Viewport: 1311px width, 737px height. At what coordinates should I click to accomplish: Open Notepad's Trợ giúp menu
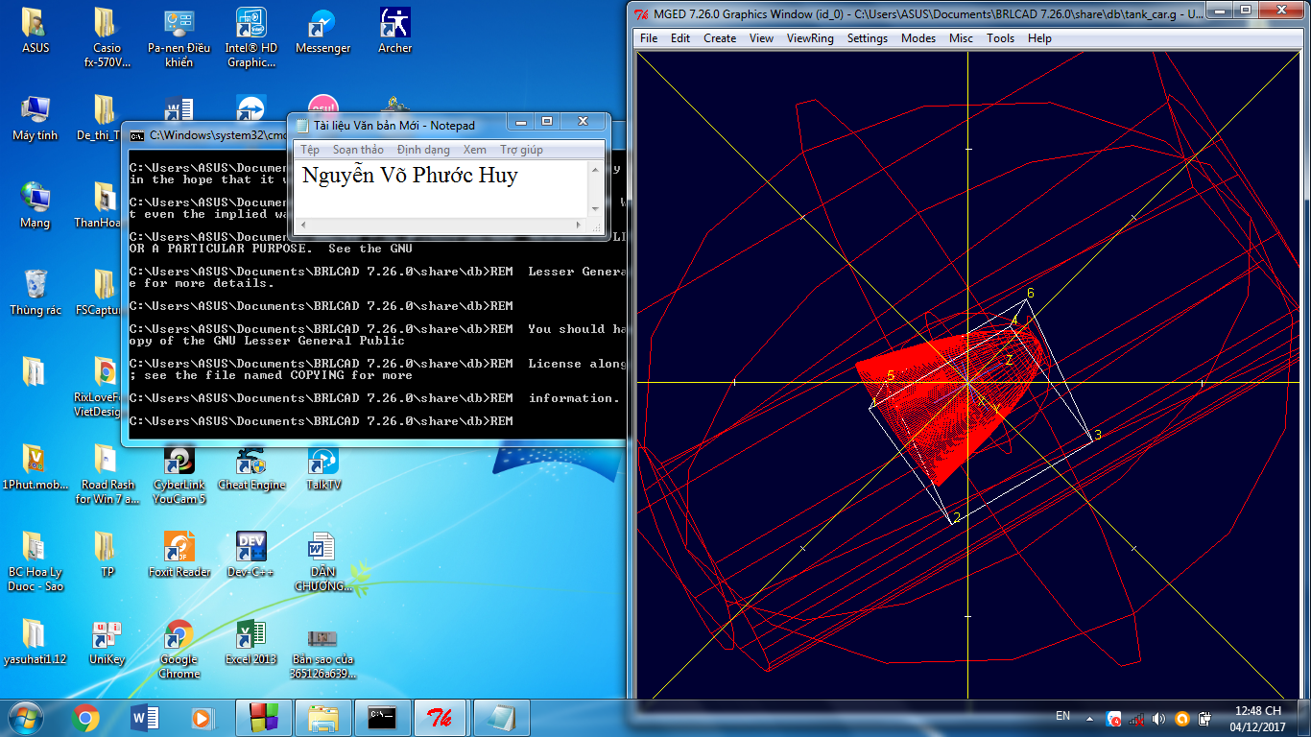coord(521,150)
